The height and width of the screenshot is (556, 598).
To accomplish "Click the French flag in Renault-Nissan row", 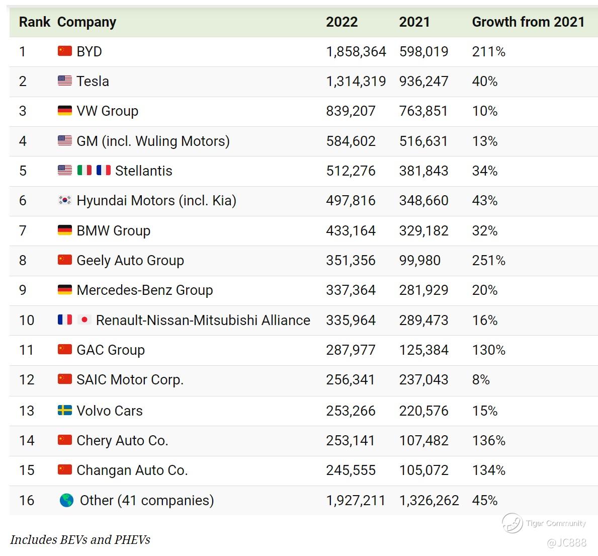I will tap(64, 320).
